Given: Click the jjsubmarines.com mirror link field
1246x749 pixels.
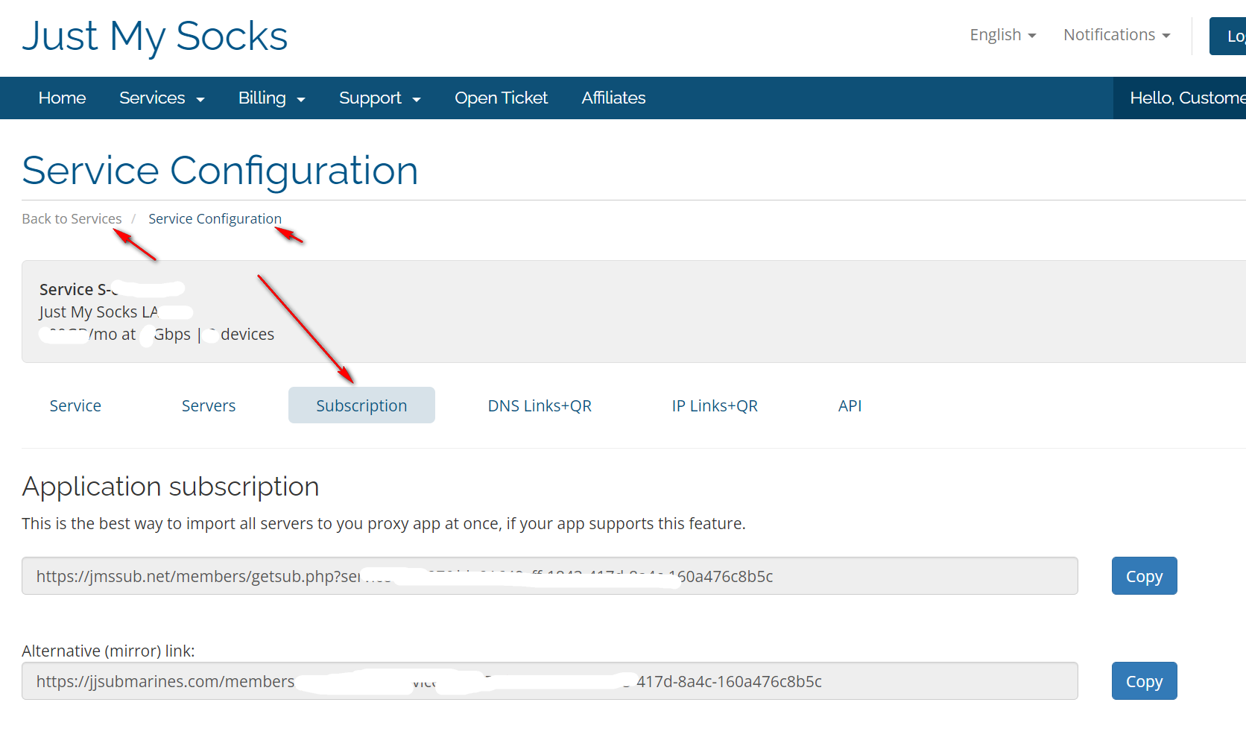Looking at the screenshot, I should 549,681.
